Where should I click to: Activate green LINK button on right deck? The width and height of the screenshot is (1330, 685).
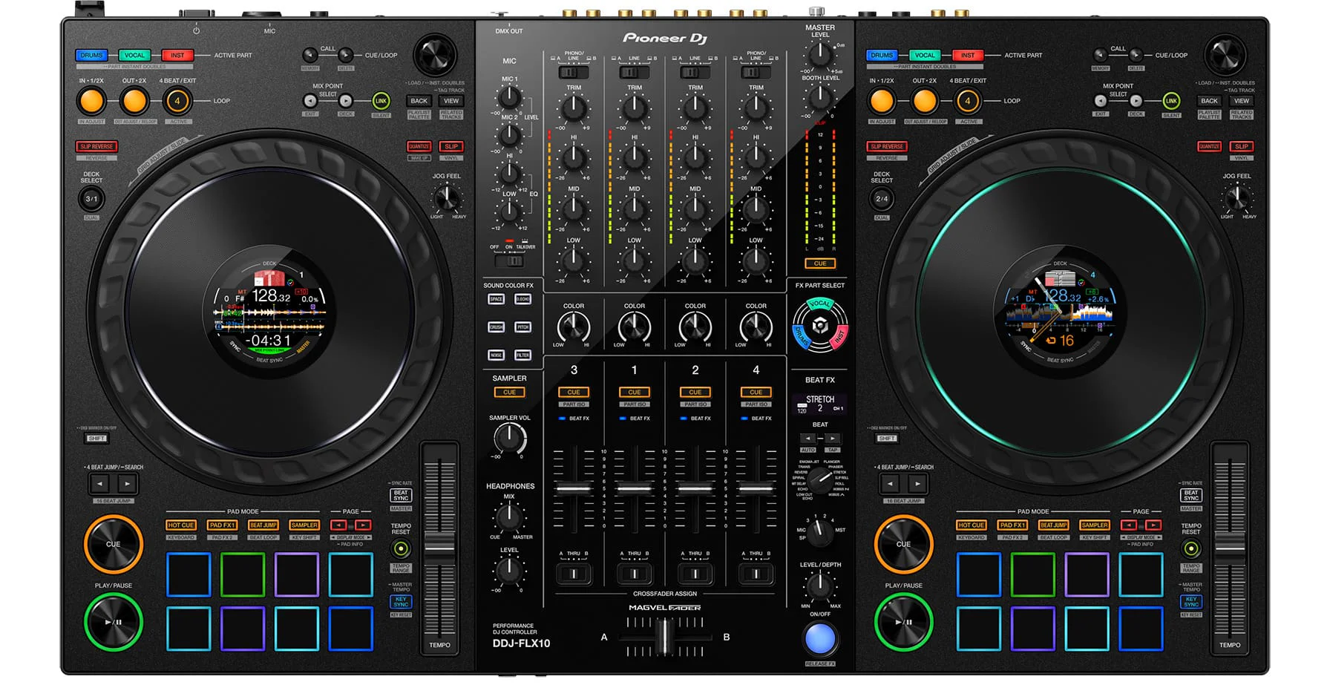pyautogui.click(x=1171, y=101)
